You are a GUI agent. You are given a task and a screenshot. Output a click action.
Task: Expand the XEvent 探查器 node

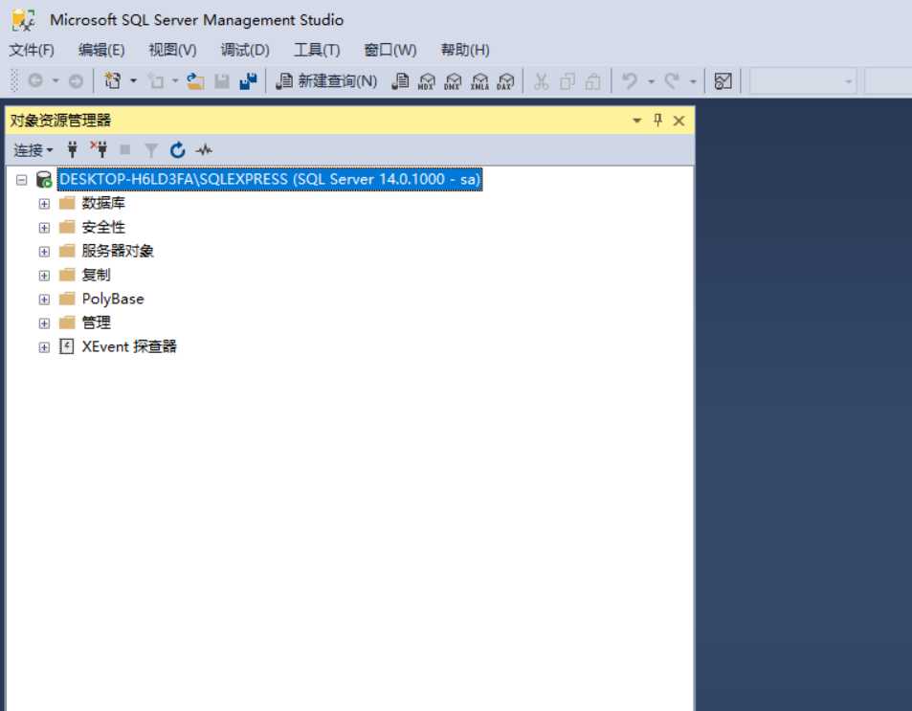44,347
